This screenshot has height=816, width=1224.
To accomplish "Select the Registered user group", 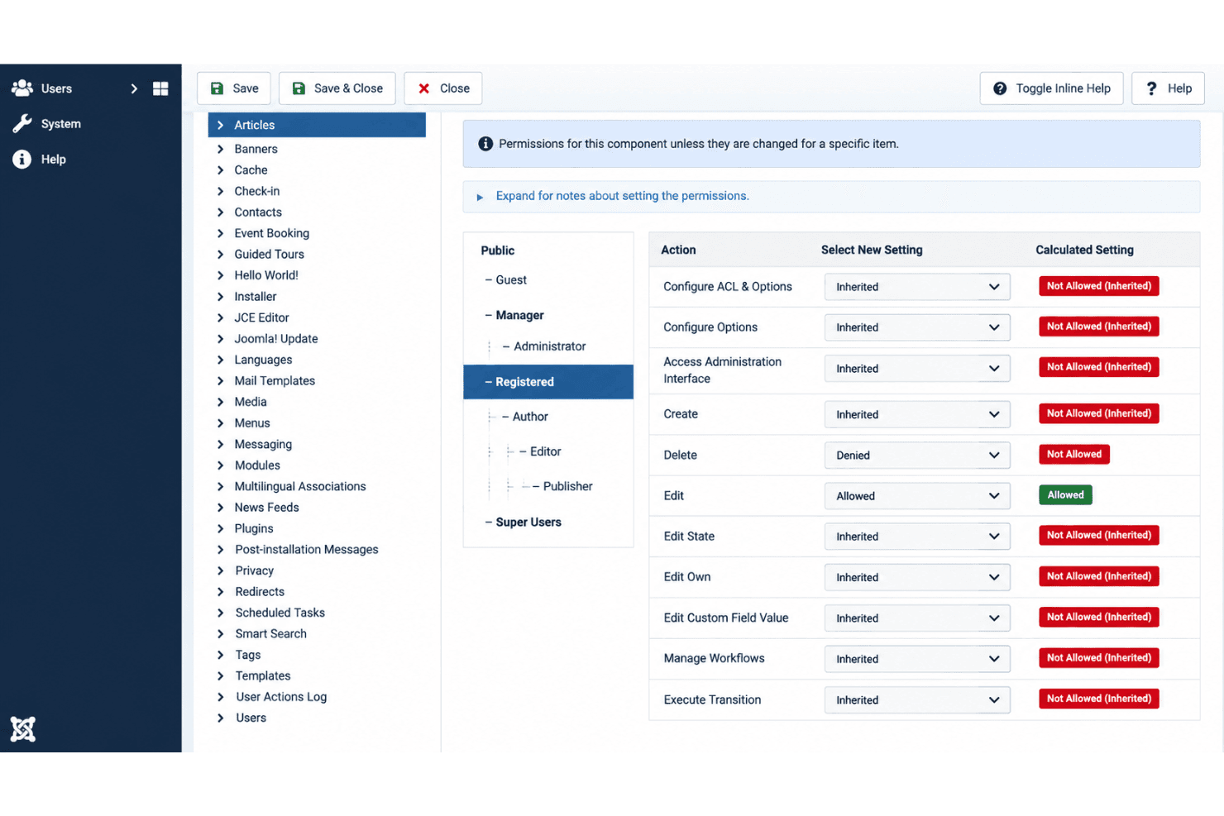I will pos(548,382).
